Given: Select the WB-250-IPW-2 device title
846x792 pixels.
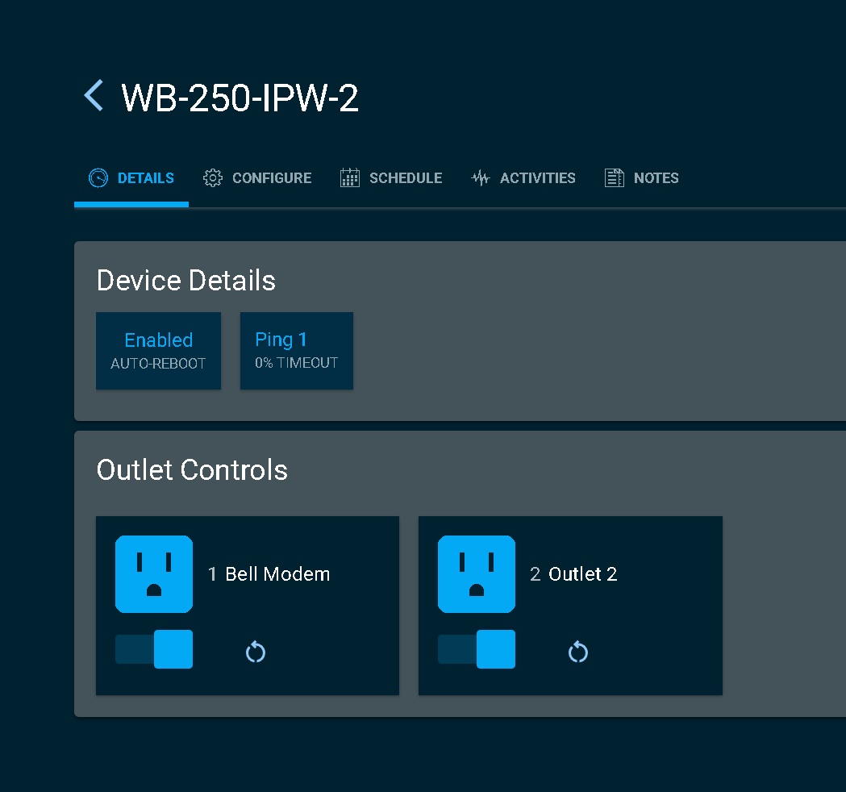Looking at the screenshot, I should pos(240,98).
